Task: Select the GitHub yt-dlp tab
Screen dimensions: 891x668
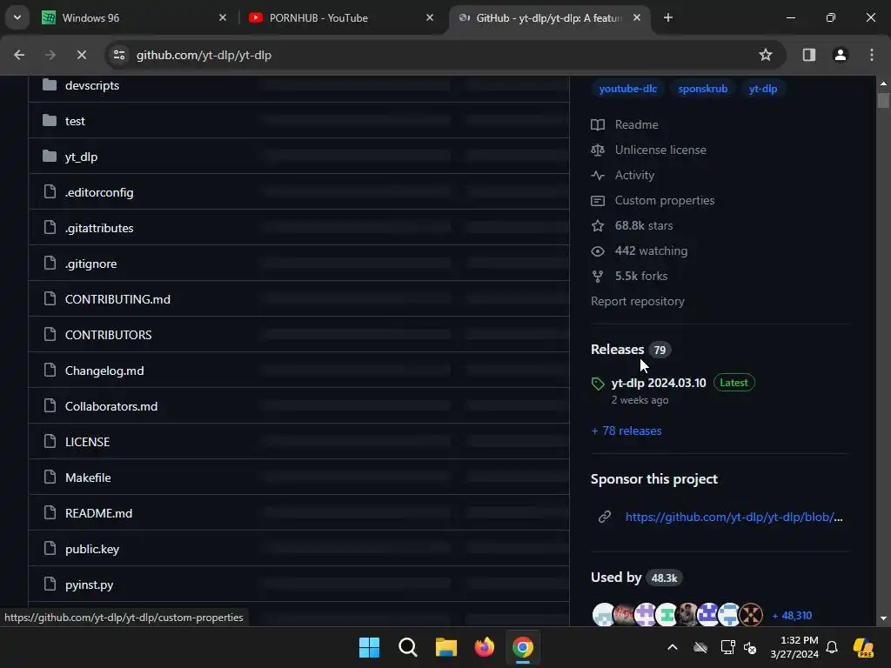Action: tap(550, 18)
